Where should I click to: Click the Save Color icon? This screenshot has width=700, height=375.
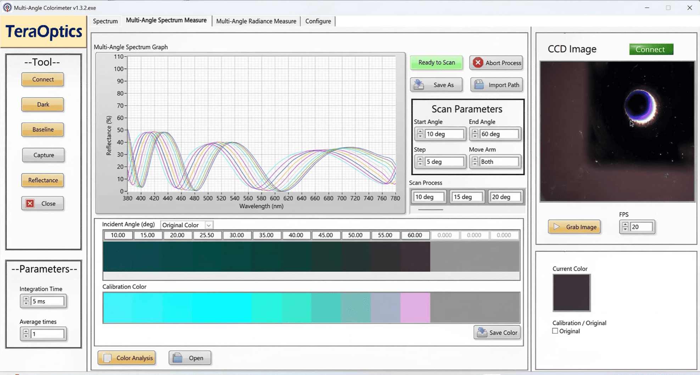pos(482,333)
